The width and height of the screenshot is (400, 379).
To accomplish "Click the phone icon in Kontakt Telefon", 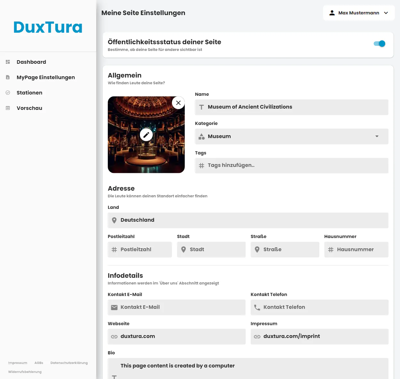I will (257, 307).
